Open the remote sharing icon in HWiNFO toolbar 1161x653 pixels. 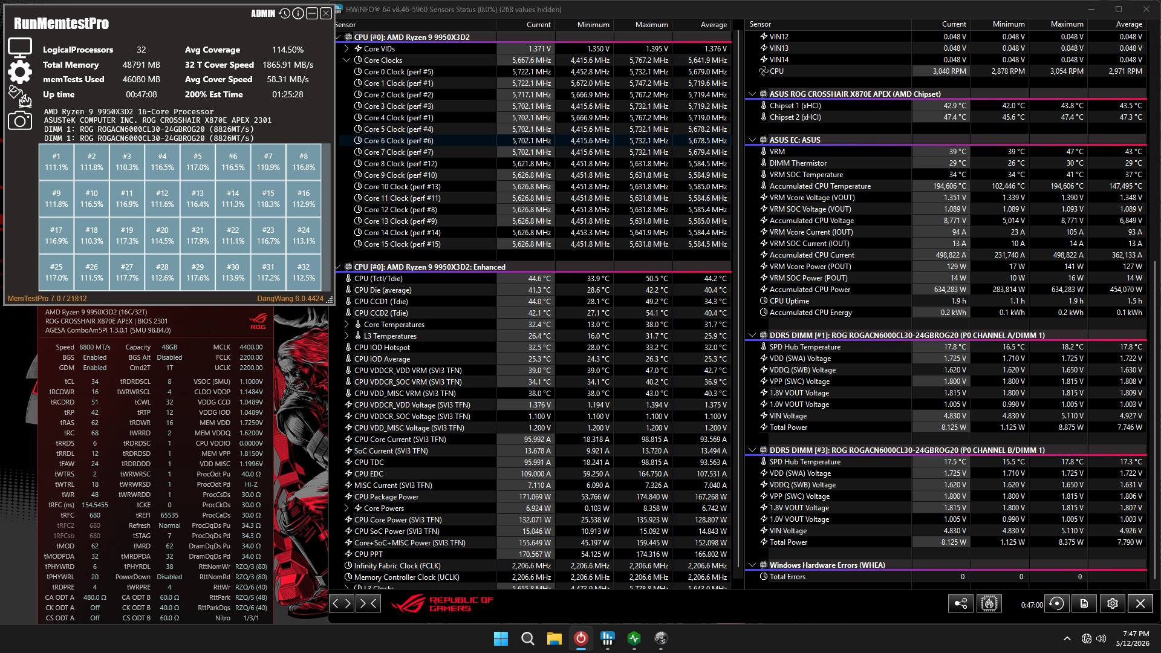960,603
